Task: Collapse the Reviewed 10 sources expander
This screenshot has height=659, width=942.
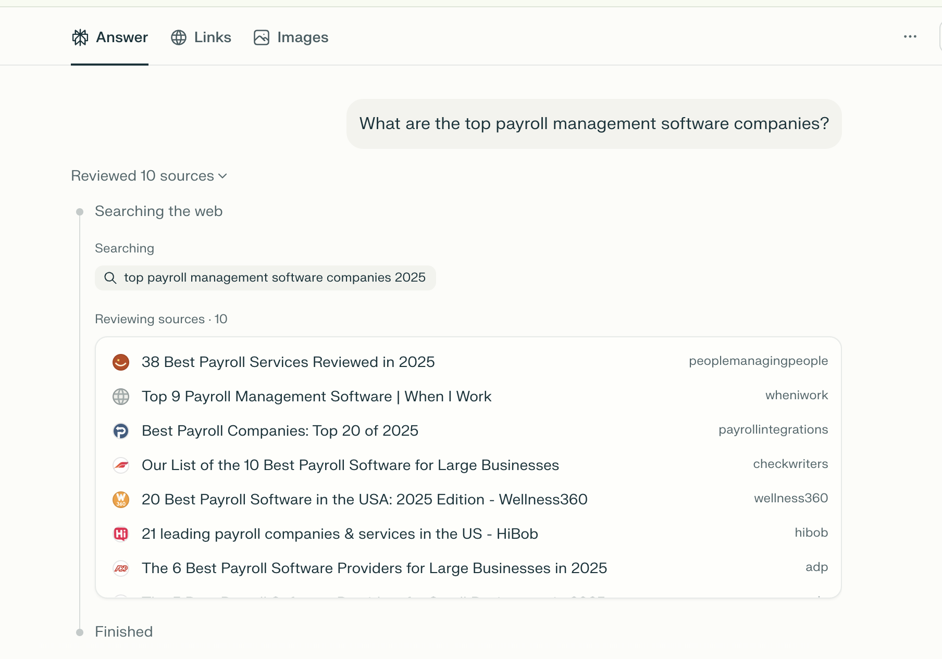Action: [149, 176]
